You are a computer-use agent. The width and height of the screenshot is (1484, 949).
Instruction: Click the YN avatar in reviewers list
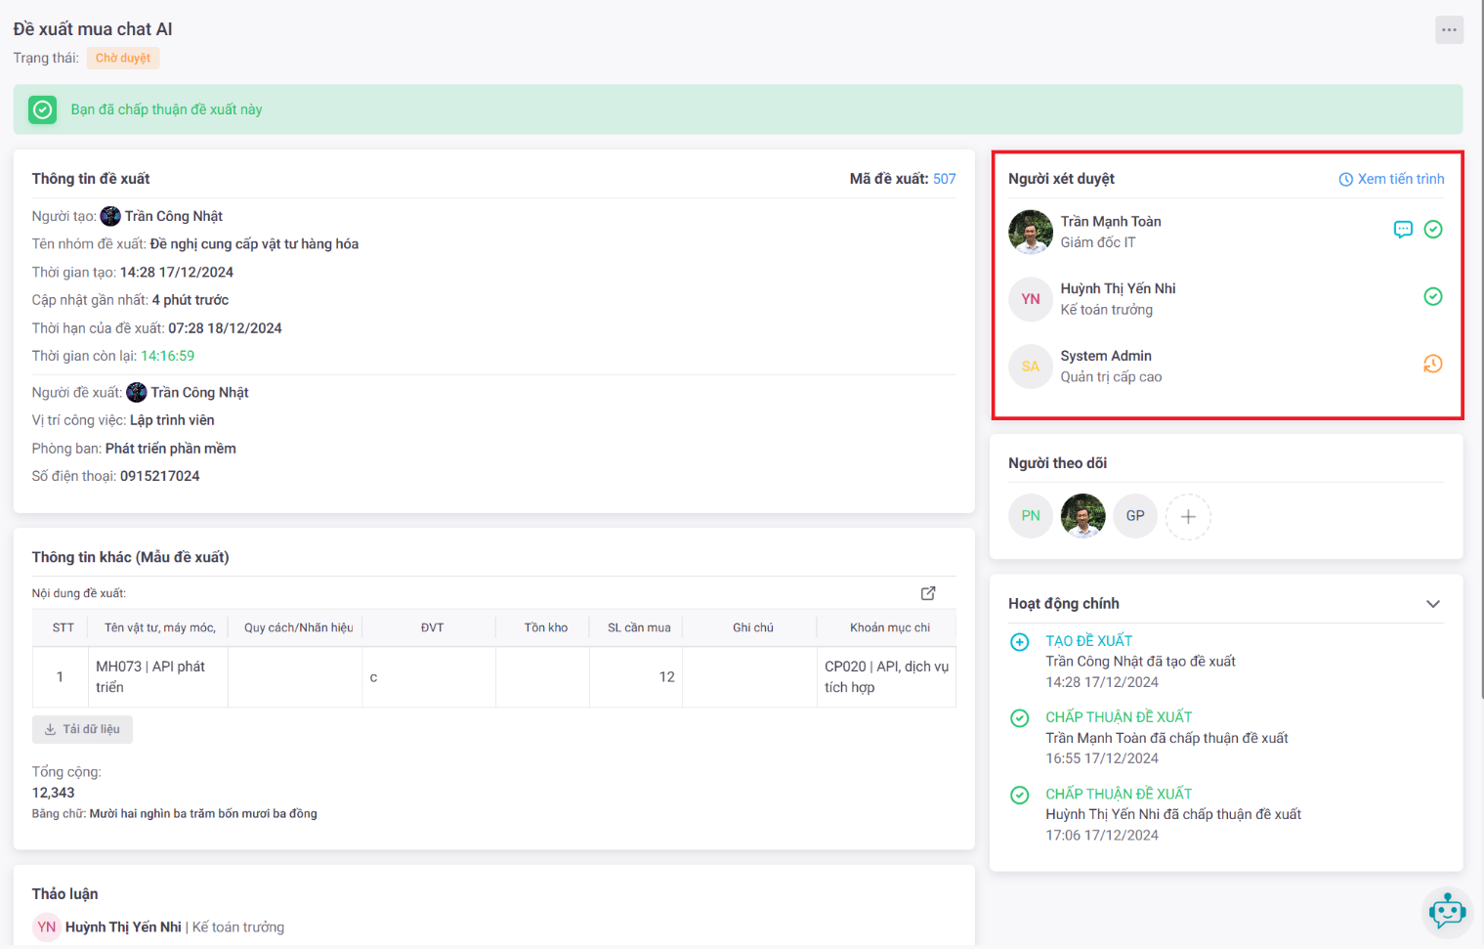click(x=1031, y=299)
